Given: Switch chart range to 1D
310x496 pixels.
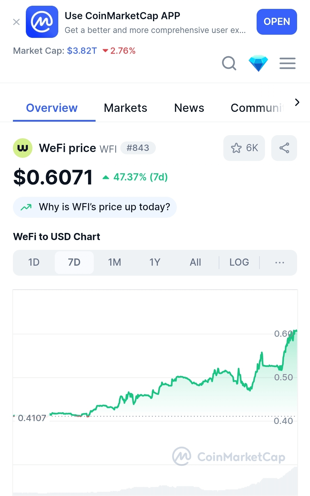Looking at the screenshot, I should 34,262.
